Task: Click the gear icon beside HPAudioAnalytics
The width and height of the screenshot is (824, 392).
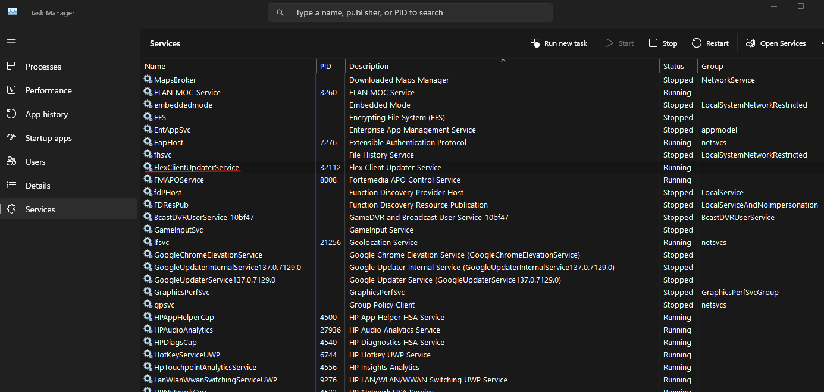Action: click(148, 330)
